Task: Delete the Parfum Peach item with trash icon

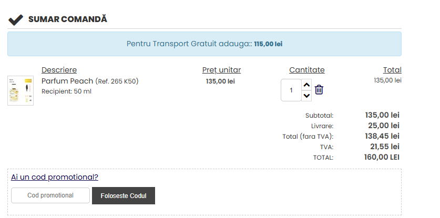Action: [x=319, y=90]
